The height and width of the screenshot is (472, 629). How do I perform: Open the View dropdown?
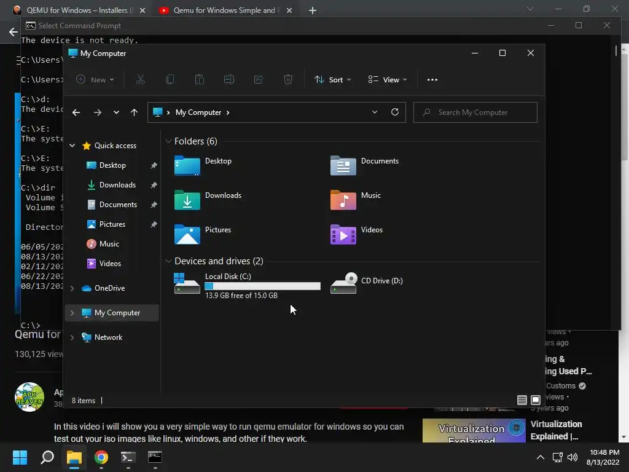coord(388,79)
